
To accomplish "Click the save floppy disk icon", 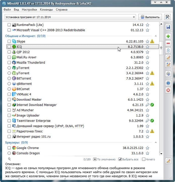I will coord(168,27).
